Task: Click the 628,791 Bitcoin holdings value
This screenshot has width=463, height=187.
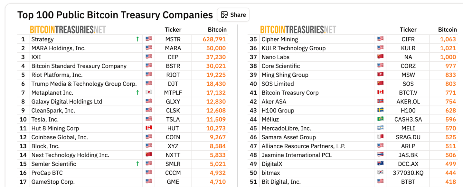Action: point(214,39)
